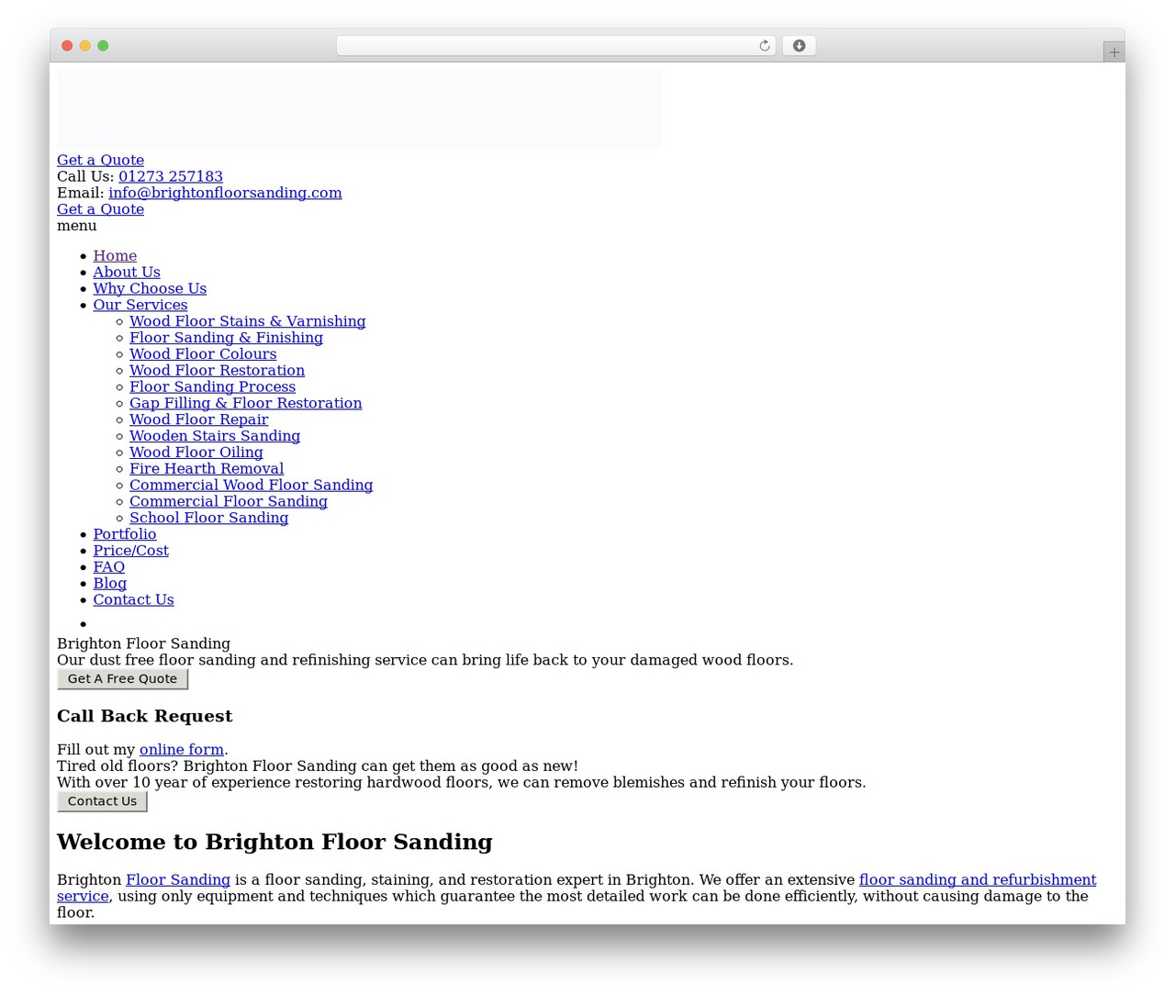The height and width of the screenshot is (995, 1175).
Task: Open the Portfolio page
Action: (125, 534)
